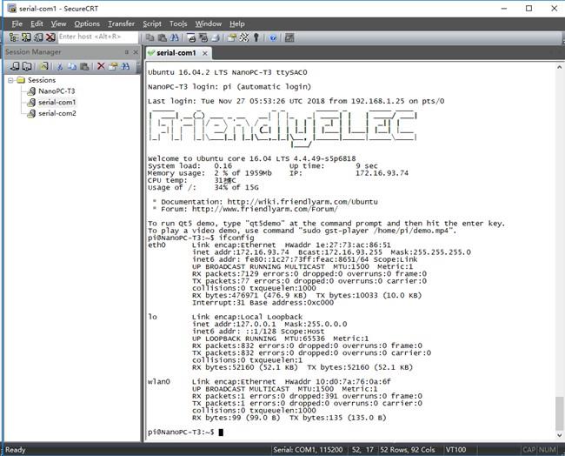Select serial-com2 session in tree
Image resolution: width=565 pixels, height=456 pixels.
pyautogui.click(x=56, y=113)
